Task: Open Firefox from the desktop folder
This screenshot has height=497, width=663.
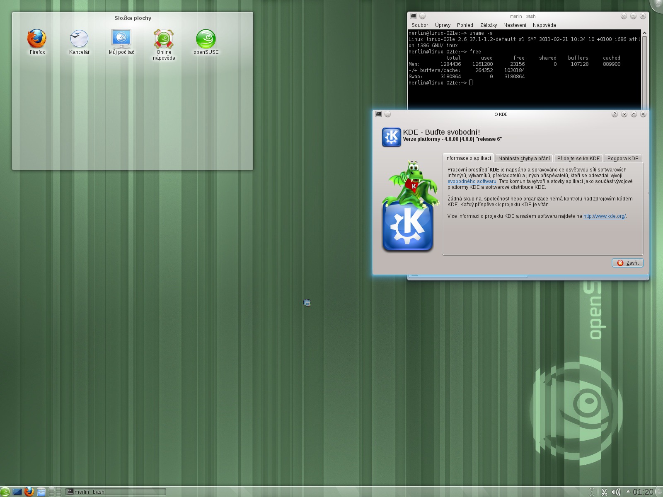Action: [37, 39]
